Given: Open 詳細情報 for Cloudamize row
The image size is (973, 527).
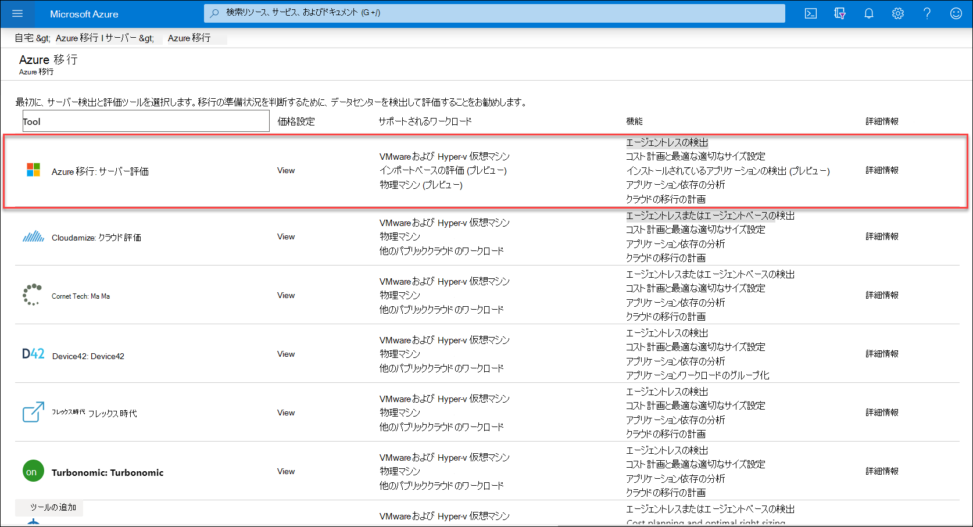Looking at the screenshot, I should pos(882,236).
